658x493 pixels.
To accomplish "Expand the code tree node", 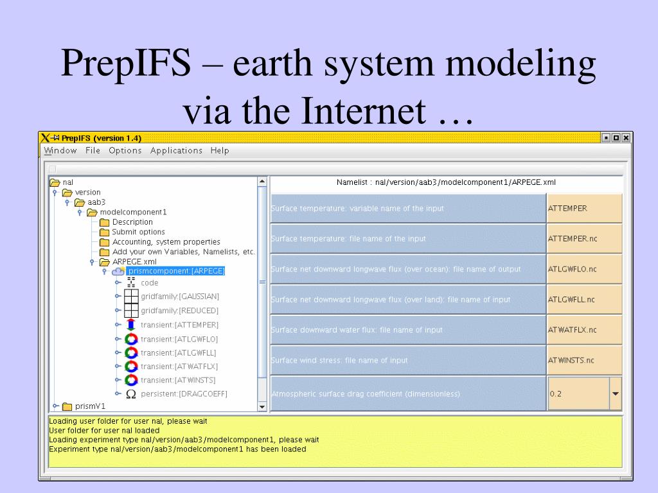I will click(118, 283).
